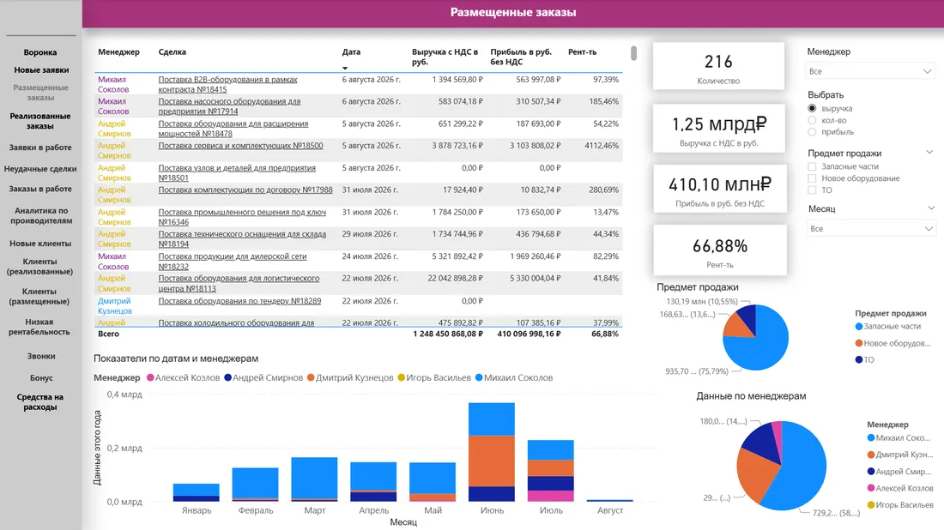
Task: Open Средства на расходы page
Action: (39, 402)
